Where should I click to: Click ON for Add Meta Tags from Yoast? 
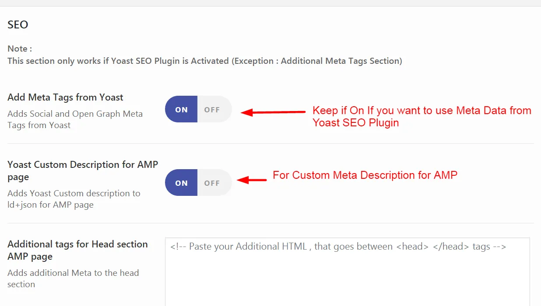[181, 110]
